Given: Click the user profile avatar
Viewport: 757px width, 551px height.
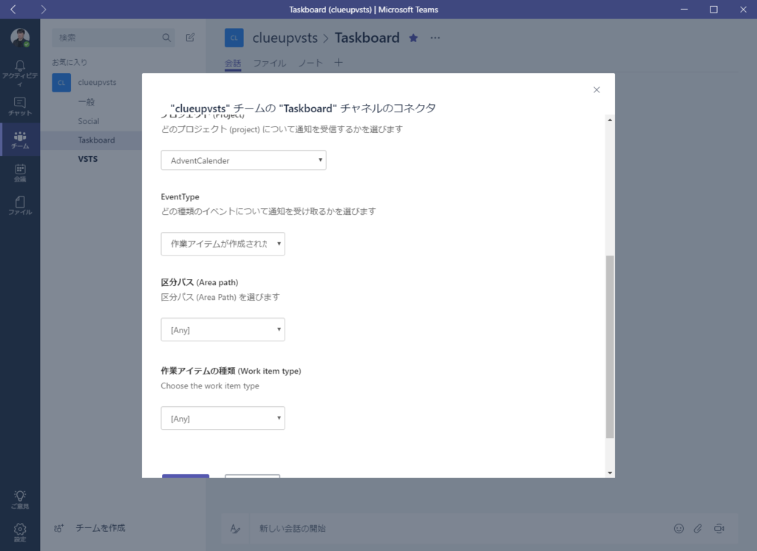Looking at the screenshot, I should pyautogui.click(x=20, y=38).
